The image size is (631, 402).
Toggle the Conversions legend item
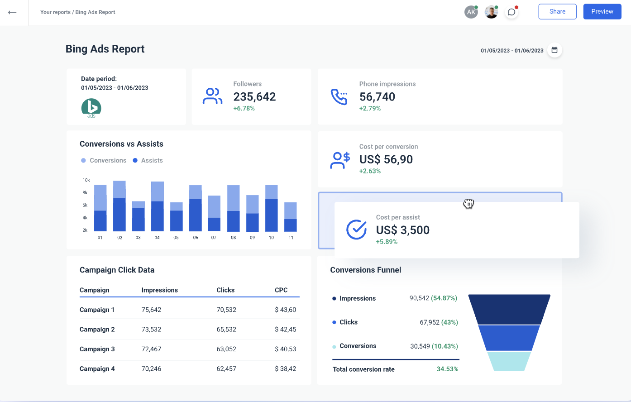pos(104,161)
